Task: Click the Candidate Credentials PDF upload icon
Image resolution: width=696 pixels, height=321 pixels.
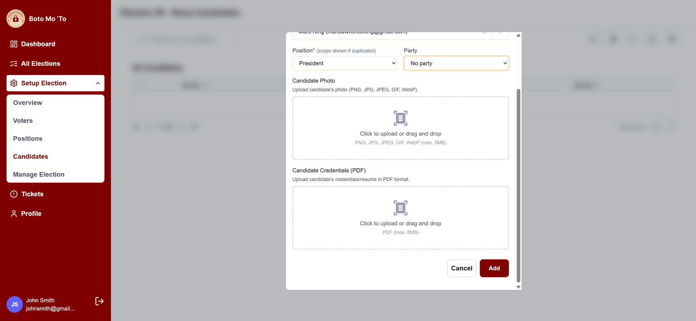Action: [401, 208]
